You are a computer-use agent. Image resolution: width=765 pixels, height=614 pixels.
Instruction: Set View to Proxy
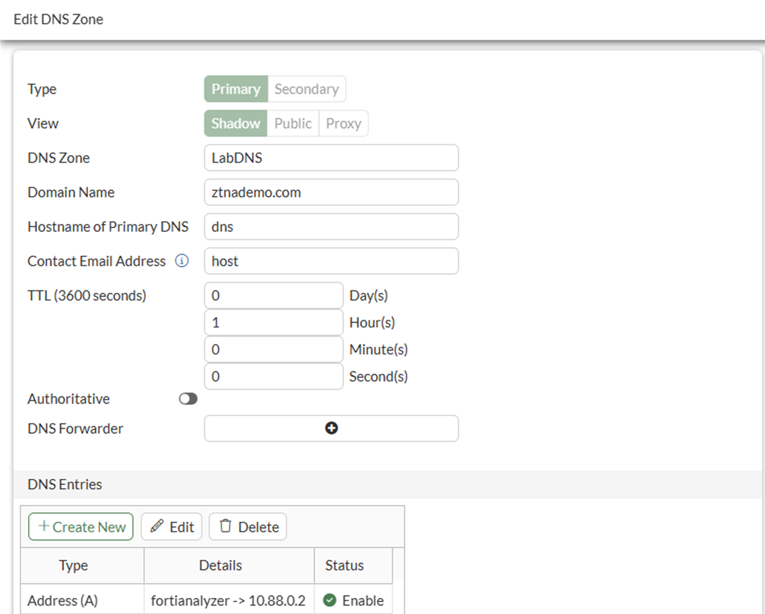coord(343,123)
